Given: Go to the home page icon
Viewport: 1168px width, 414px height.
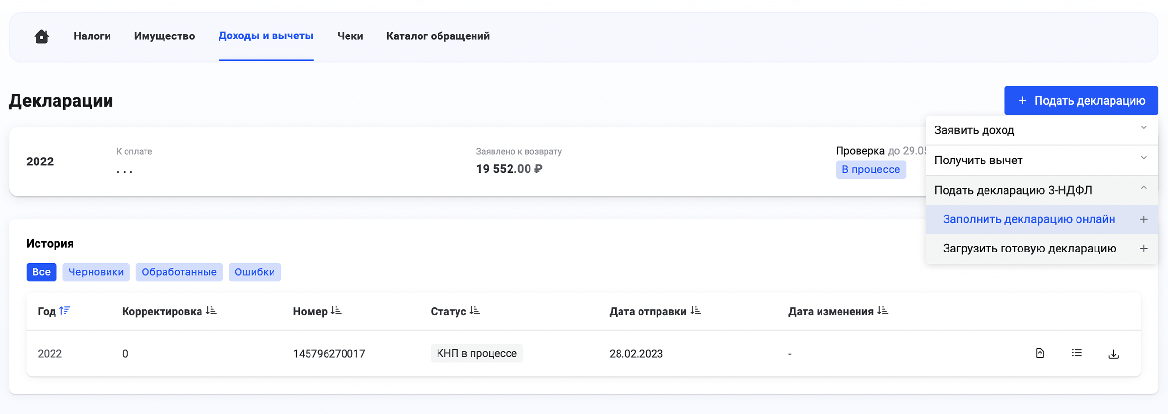Looking at the screenshot, I should 41,36.
